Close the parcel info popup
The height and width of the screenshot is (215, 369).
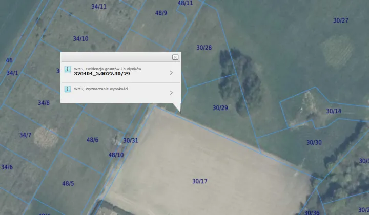(175, 57)
